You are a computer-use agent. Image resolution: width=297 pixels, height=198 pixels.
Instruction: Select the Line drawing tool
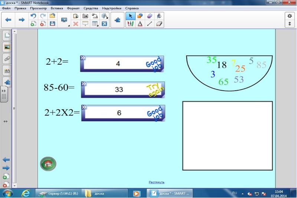click(150, 24)
